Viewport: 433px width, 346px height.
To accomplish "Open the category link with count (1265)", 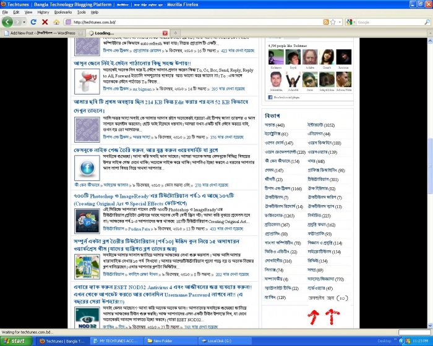I will (280, 216).
